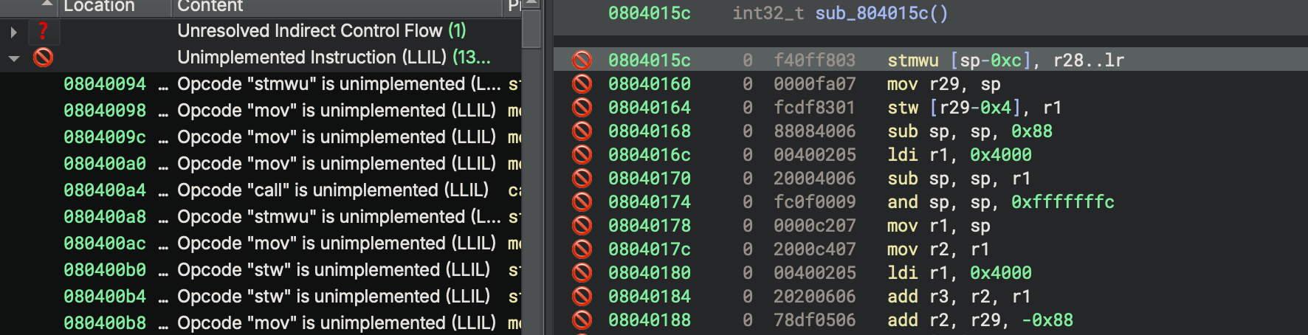1308x335 pixels.
Task: Select the 'stw' unimplemented row at 080400b0
Action: 261,270
